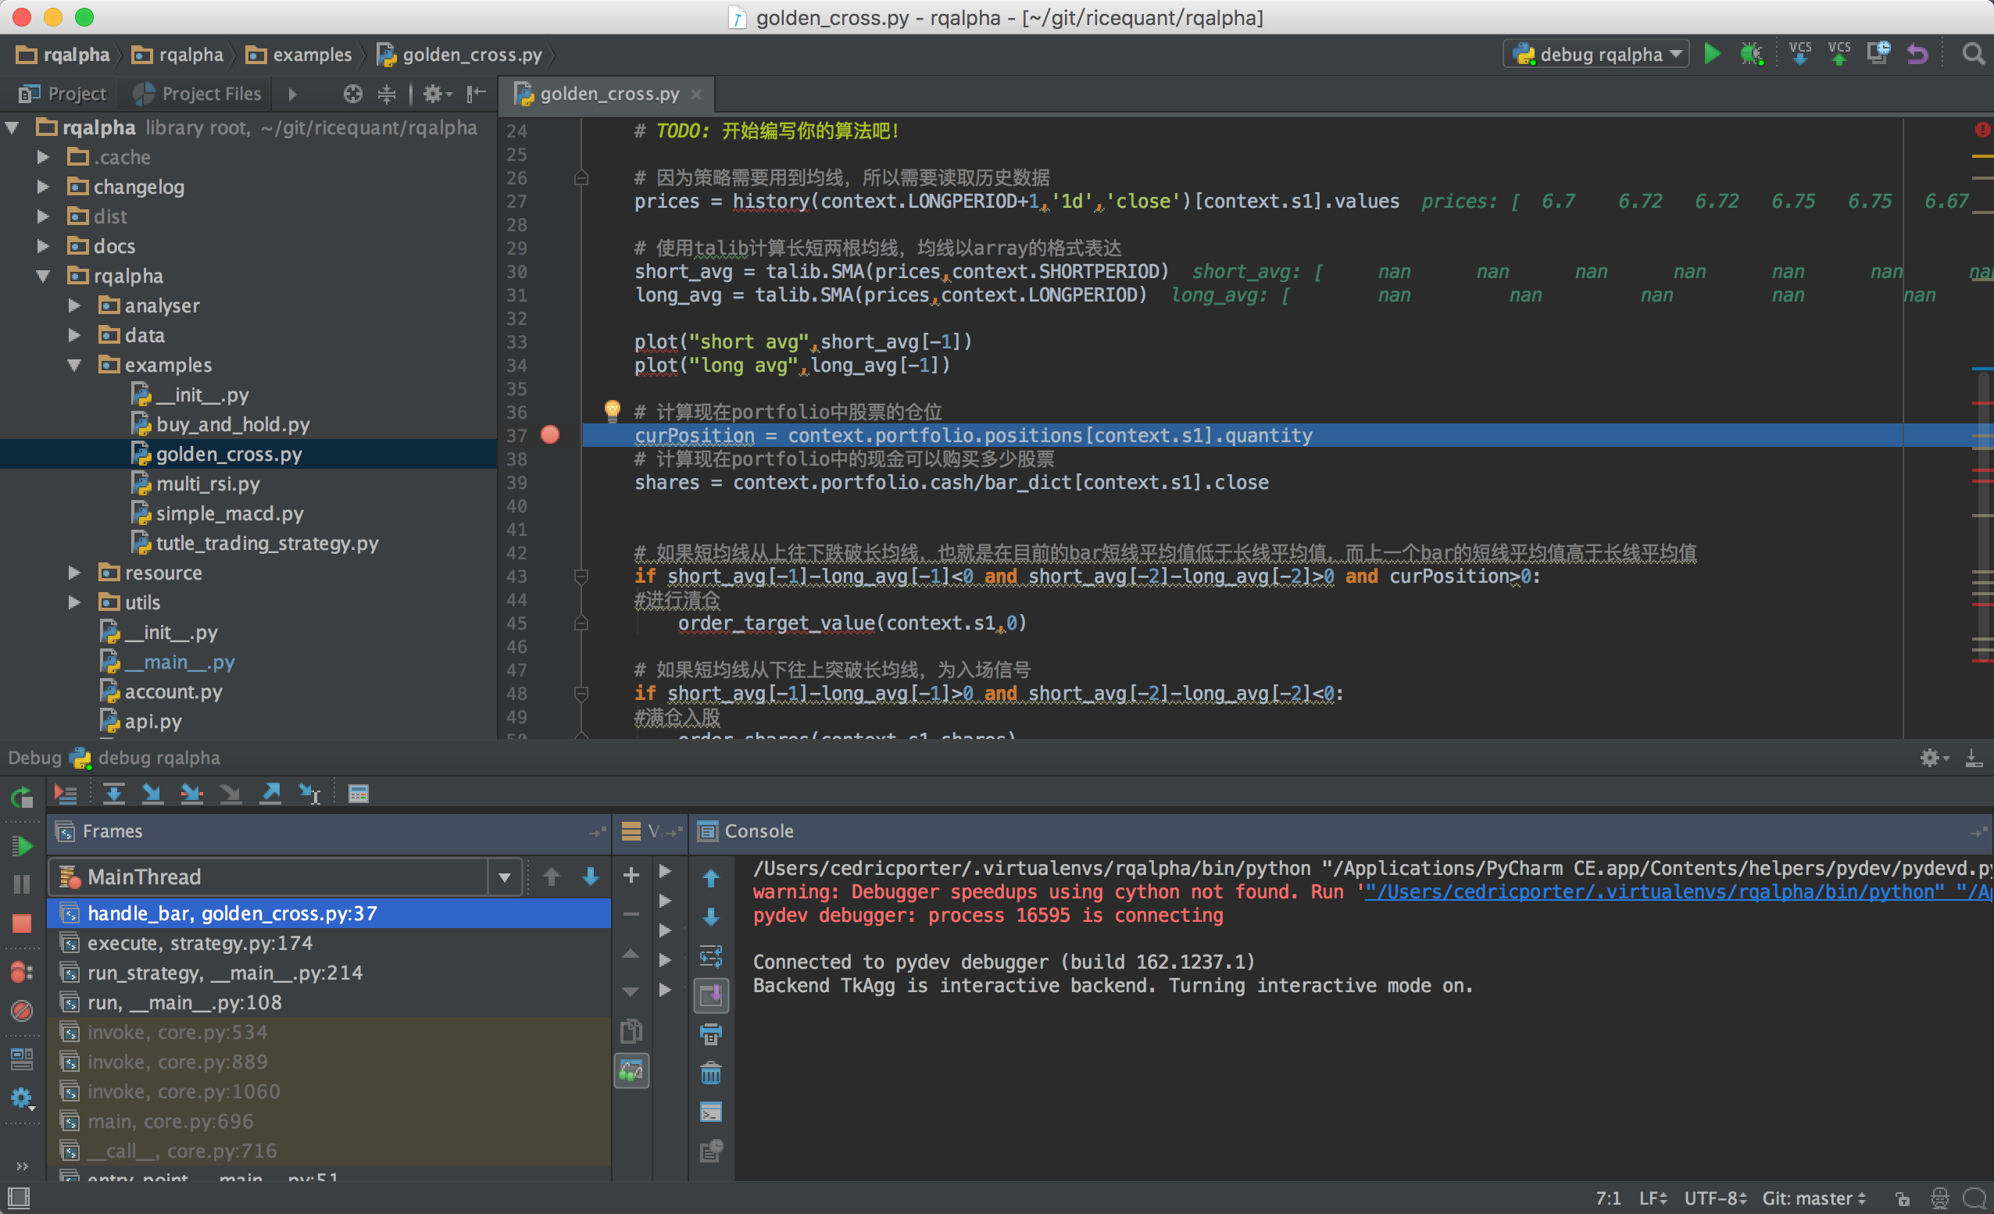Click Resume Program in debug sidebar
Viewport: 1994px width, 1214px height.
pos(22,846)
